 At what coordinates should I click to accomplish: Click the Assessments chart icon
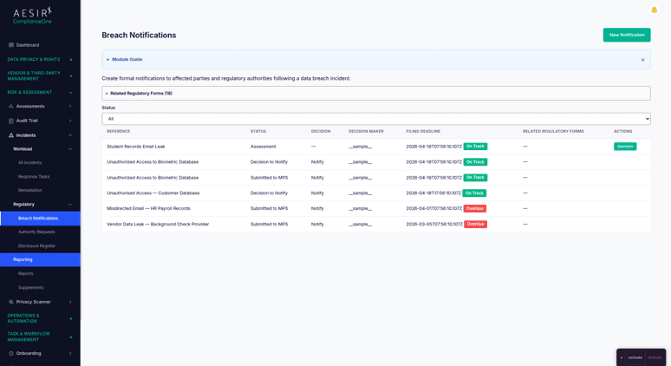(11, 106)
